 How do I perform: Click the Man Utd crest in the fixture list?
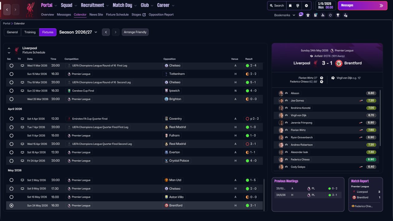166,180
